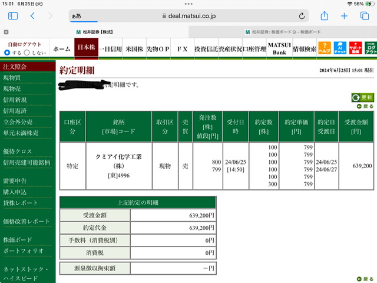
Task: Tap the Safari forward arrow
Action: pyautogui.click(x=50, y=16)
